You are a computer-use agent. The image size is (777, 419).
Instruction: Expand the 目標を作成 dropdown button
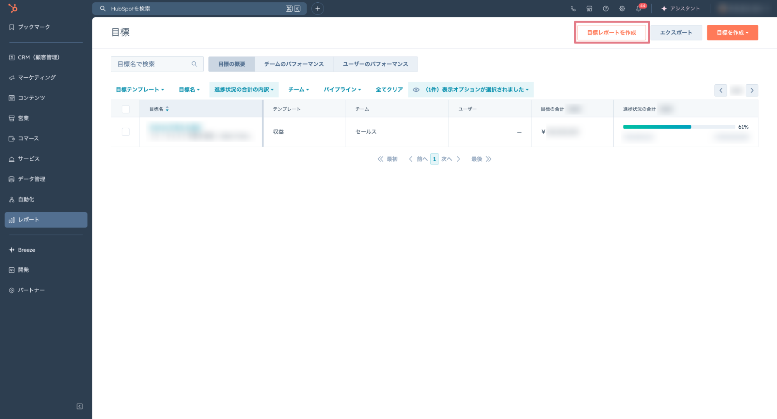[732, 33]
